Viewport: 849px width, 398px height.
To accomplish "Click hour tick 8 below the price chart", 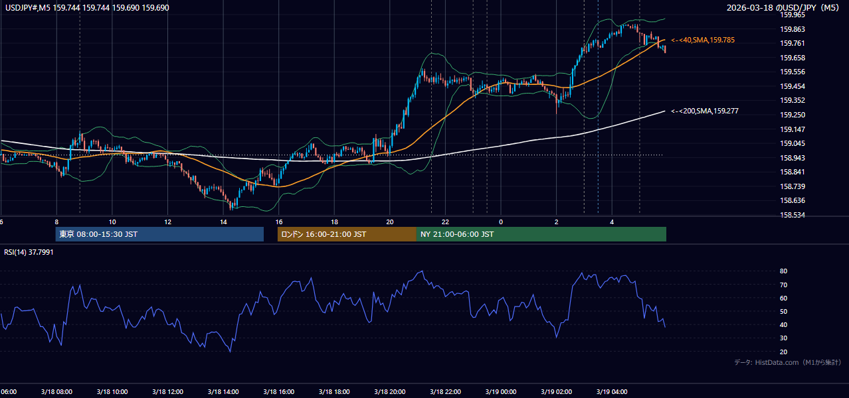I will pos(56,222).
